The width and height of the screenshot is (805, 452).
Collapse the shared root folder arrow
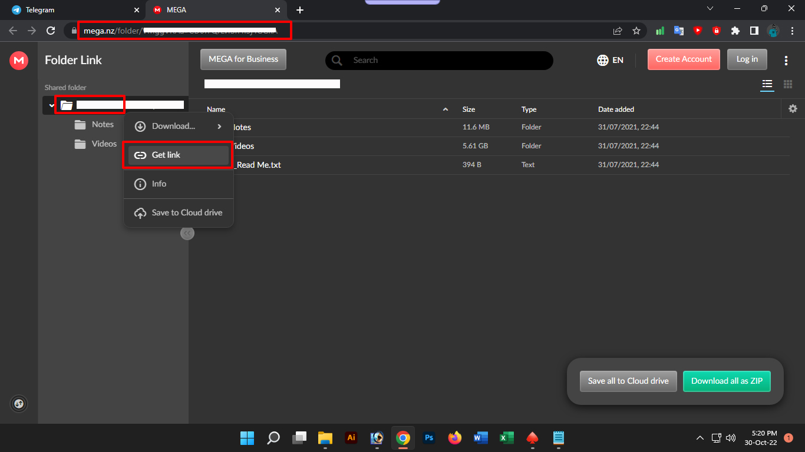point(52,105)
